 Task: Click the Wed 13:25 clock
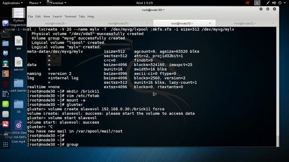(144, 3)
